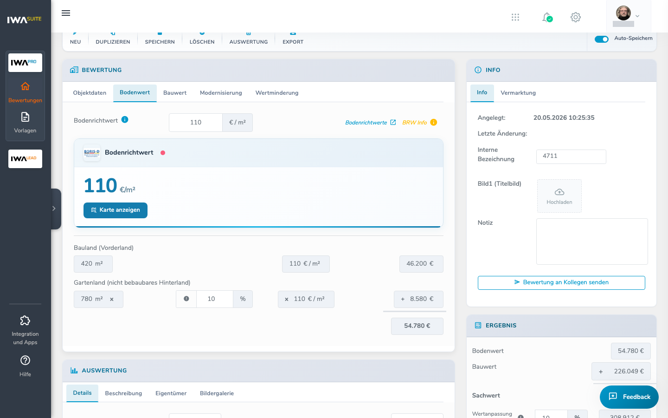This screenshot has height=418, width=668.
Task: Click AUSWERTUNG panel chart icon
Action: (x=74, y=371)
